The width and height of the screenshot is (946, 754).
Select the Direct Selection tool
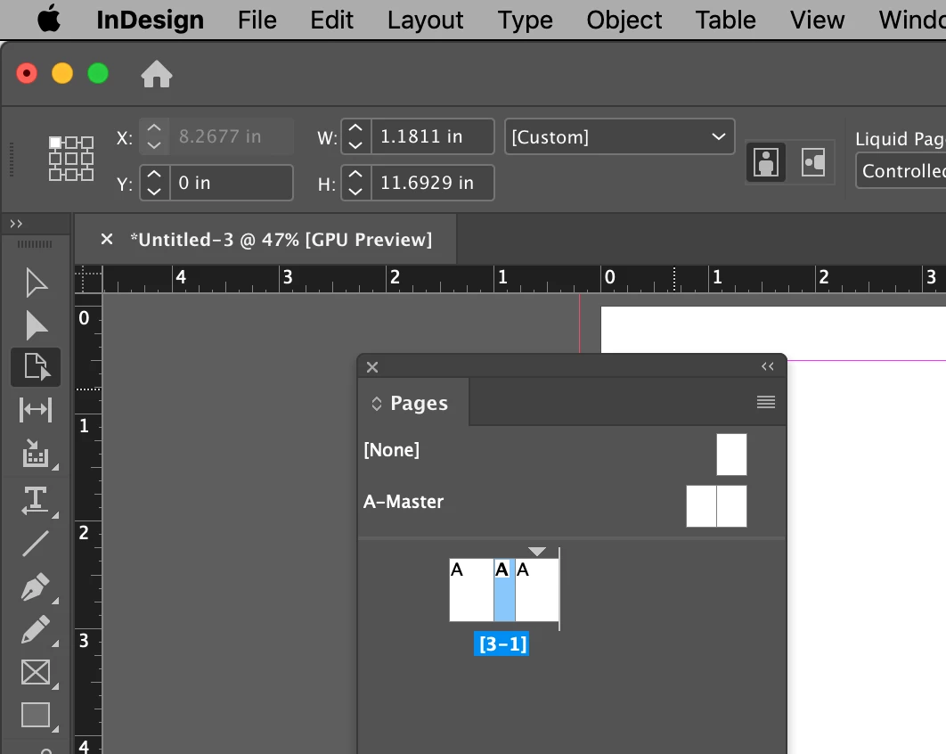[36, 326]
